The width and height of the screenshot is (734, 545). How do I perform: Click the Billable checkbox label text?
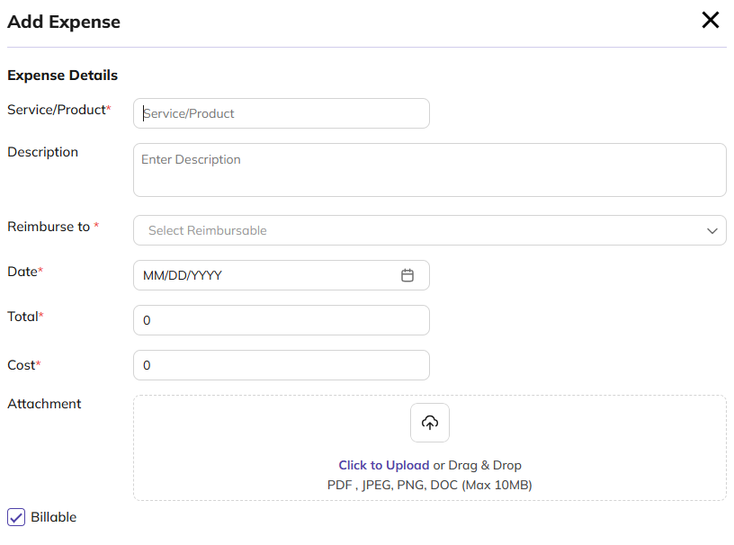pos(54,517)
